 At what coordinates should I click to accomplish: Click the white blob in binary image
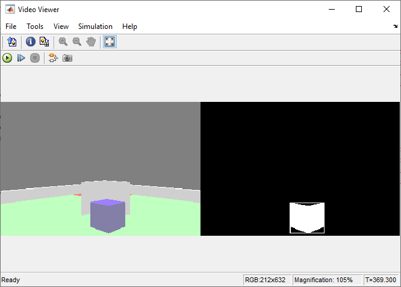coord(307,218)
